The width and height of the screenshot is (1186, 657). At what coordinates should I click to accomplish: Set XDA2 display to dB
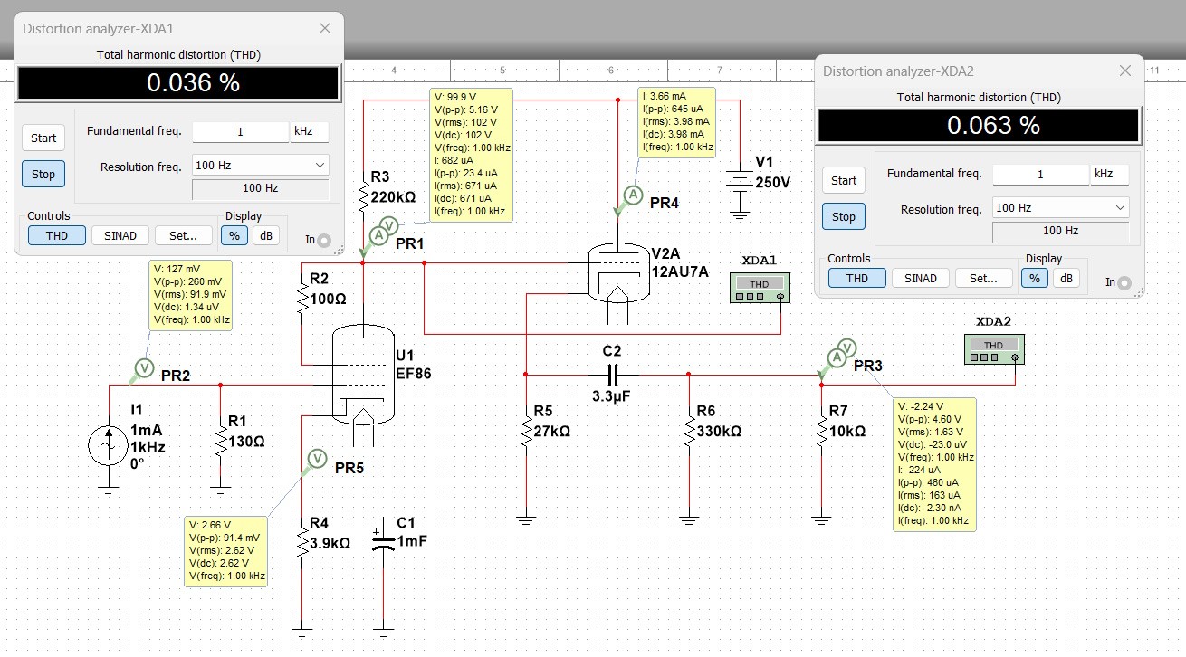pyautogui.click(x=1066, y=278)
